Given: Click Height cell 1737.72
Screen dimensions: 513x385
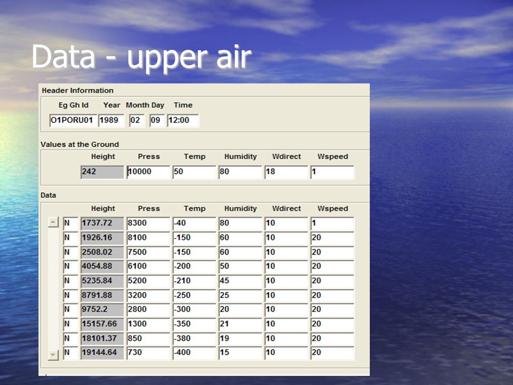Looking at the screenshot, I should tap(102, 224).
